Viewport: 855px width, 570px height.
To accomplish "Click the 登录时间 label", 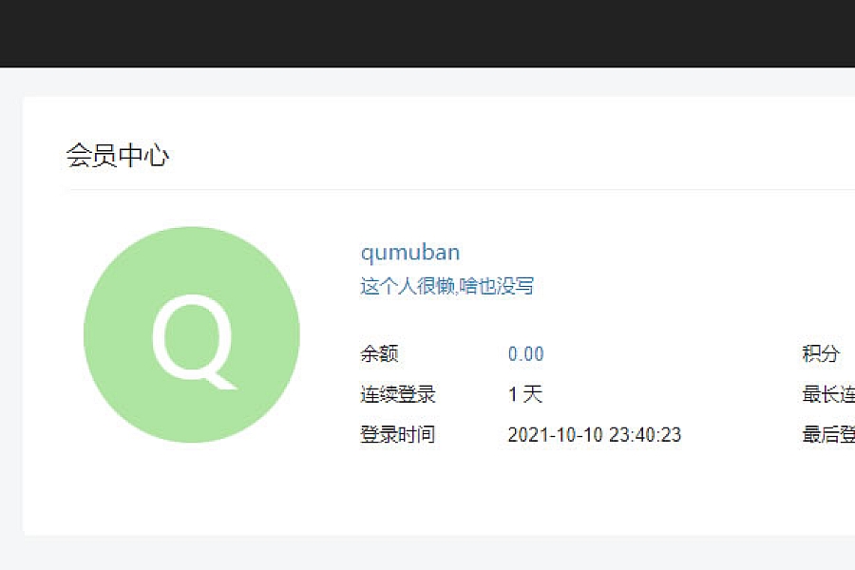I will click(x=397, y=435).
